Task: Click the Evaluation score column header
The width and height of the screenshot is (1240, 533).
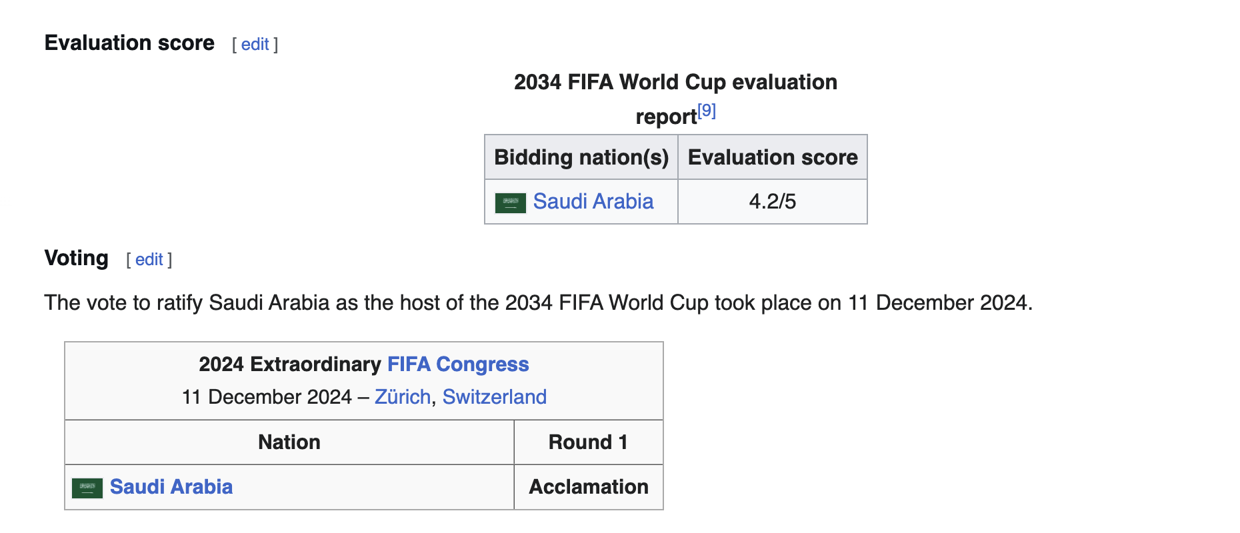Action: 773,157
